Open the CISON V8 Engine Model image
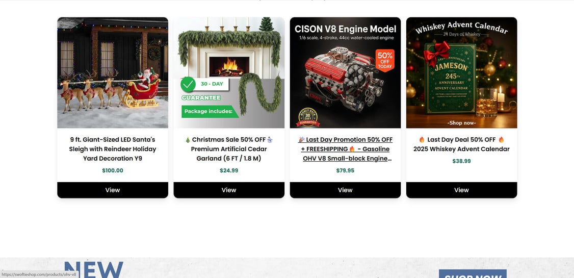Image resolution: width=574 pixels, height=278 pixels. (345, 72)
